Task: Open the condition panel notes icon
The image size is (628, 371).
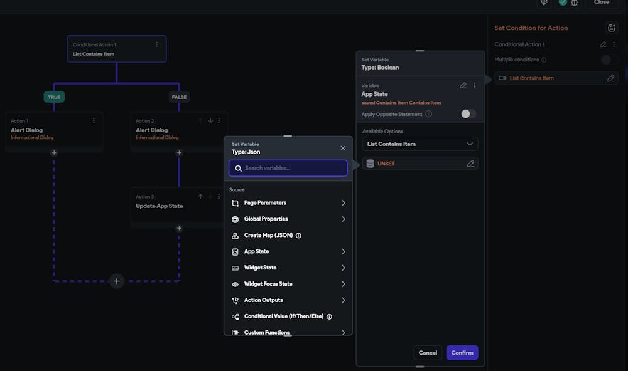Action: point(611,28)
